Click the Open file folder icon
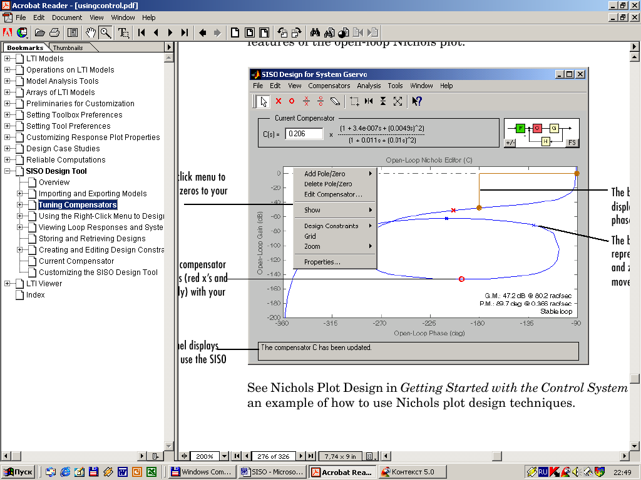This screenshot has height=480, width=641. (39, 32)
